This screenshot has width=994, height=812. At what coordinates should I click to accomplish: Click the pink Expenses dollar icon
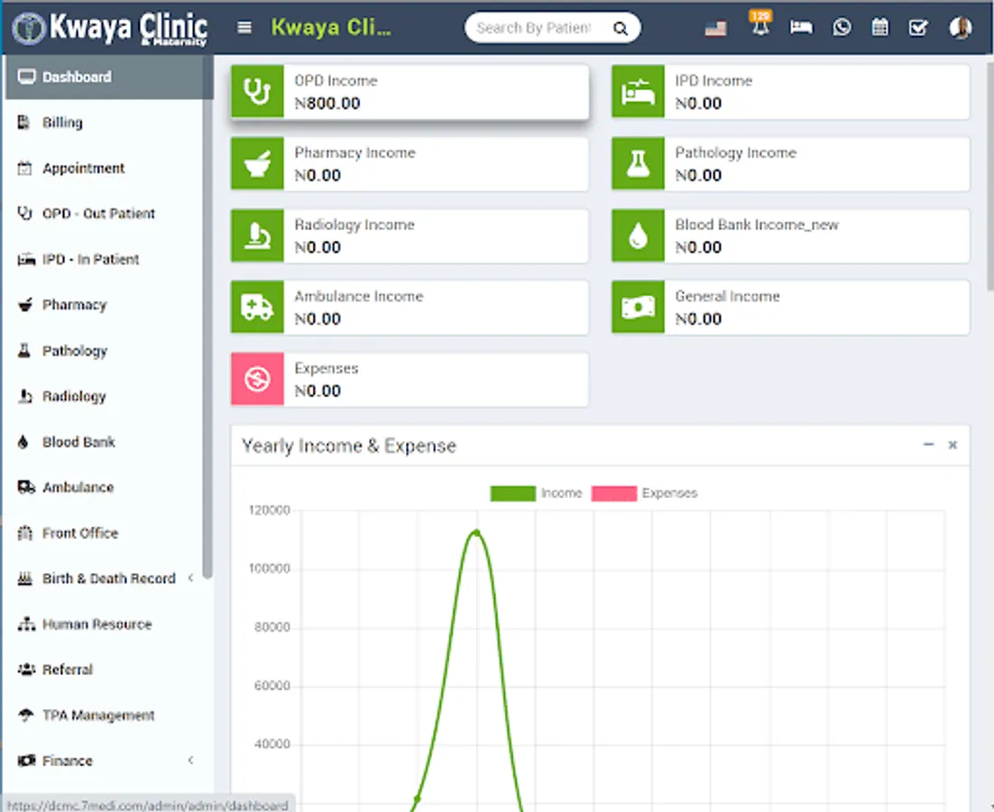(257, 379)
